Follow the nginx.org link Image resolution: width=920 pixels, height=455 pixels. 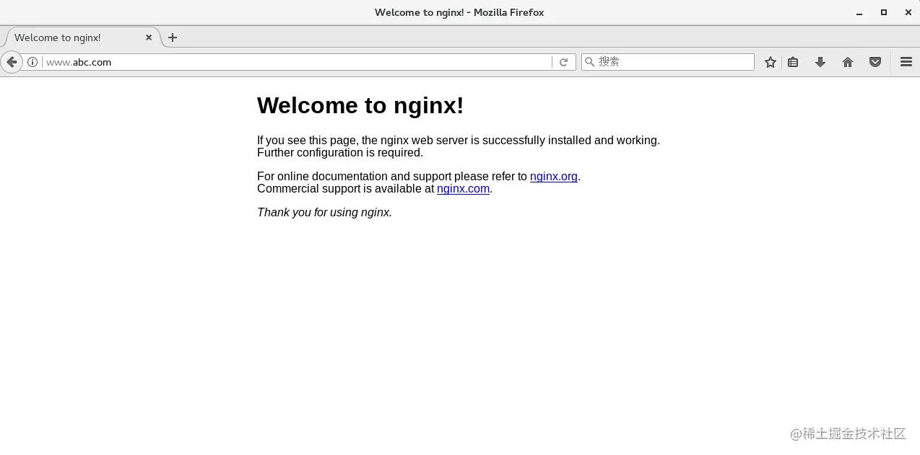click(x=554, y=177)
